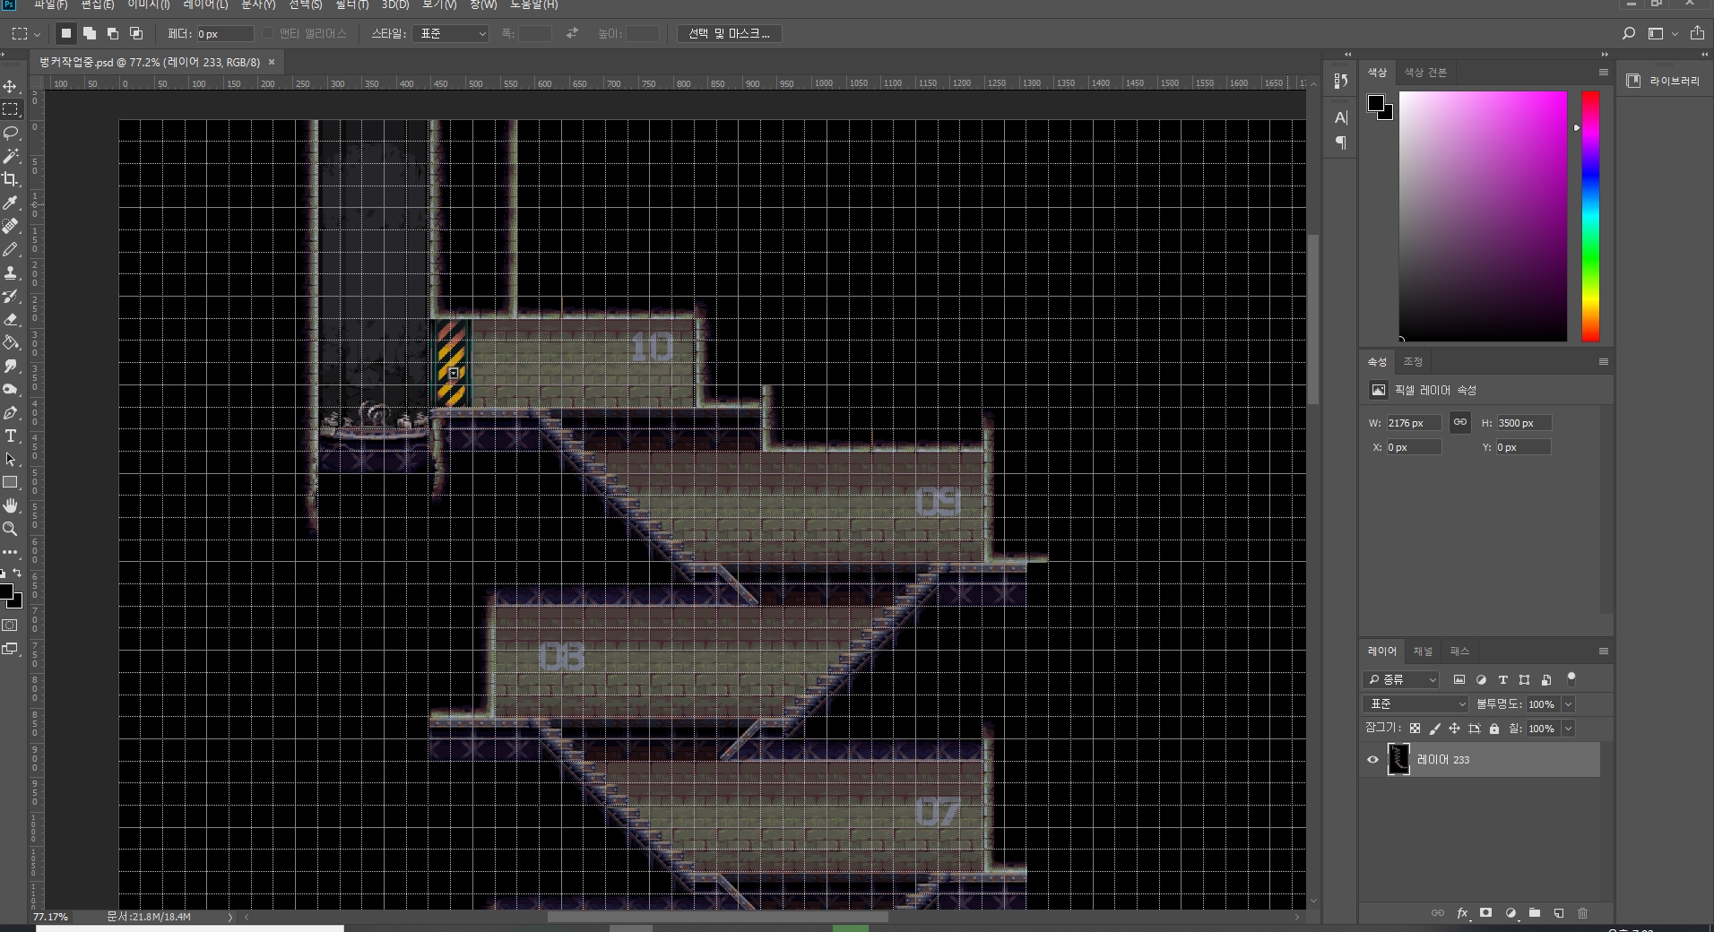The image size is (1714, 932).
Task: Toggle type layer filter
Action: (1503, 679)
